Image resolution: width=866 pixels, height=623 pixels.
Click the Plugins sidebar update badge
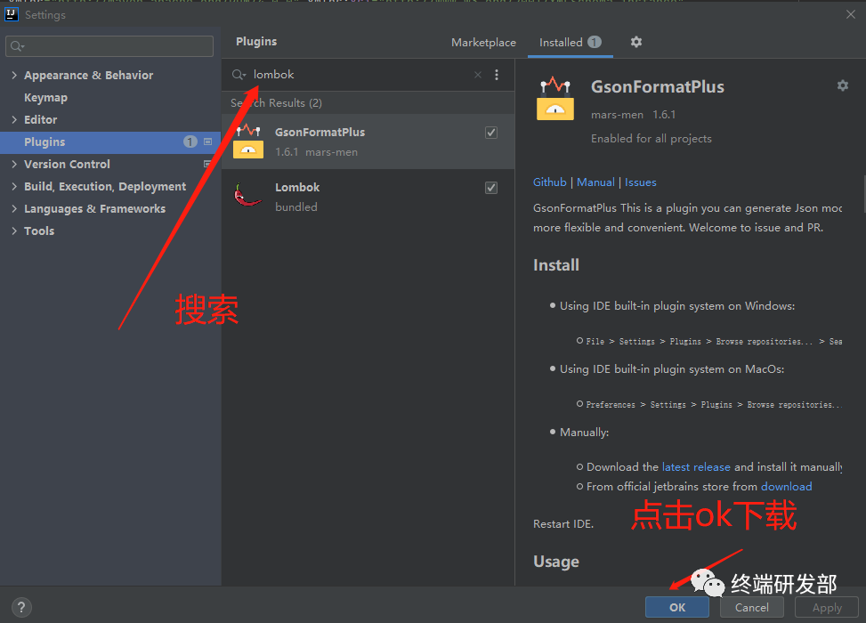pyautogui.click(x=190, y=142)
